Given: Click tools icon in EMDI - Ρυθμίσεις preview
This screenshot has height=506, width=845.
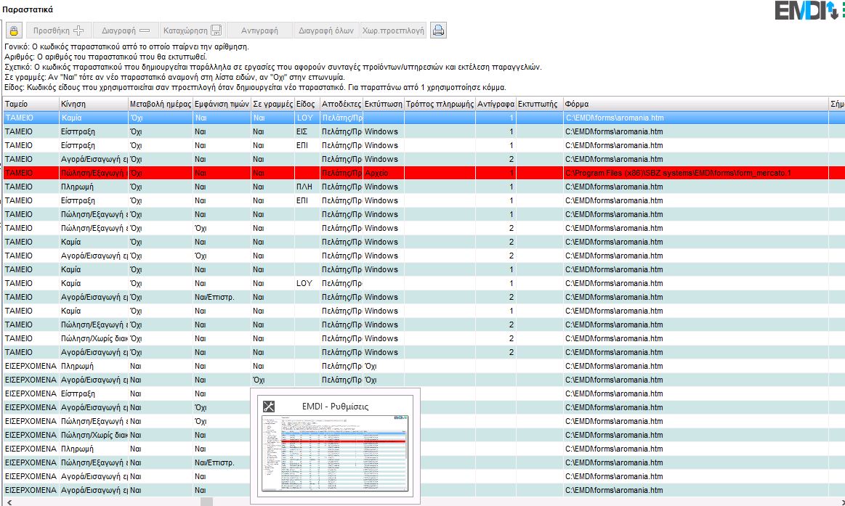Looking at the screenshot, I should tap(268, 407).
